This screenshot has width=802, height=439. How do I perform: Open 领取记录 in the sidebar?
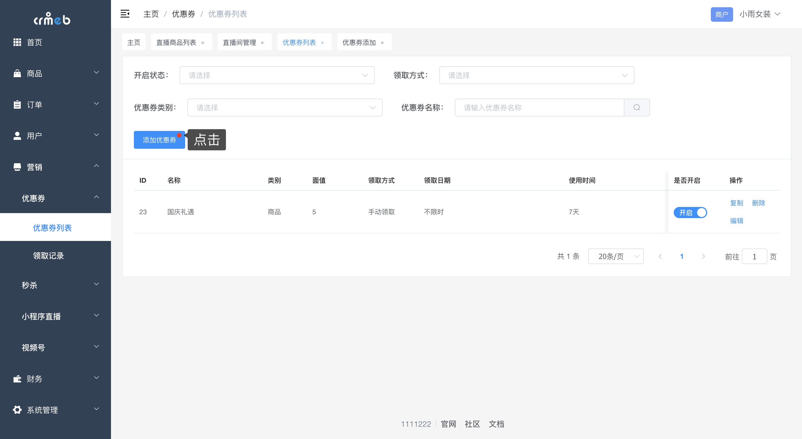click(55, 255)
